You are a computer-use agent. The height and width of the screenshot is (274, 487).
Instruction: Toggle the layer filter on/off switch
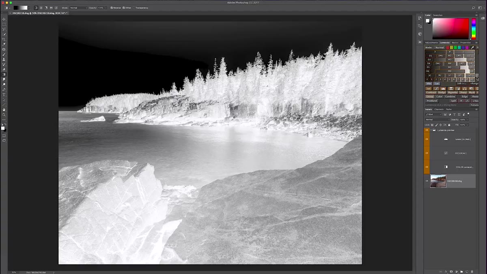pos(468,114)
